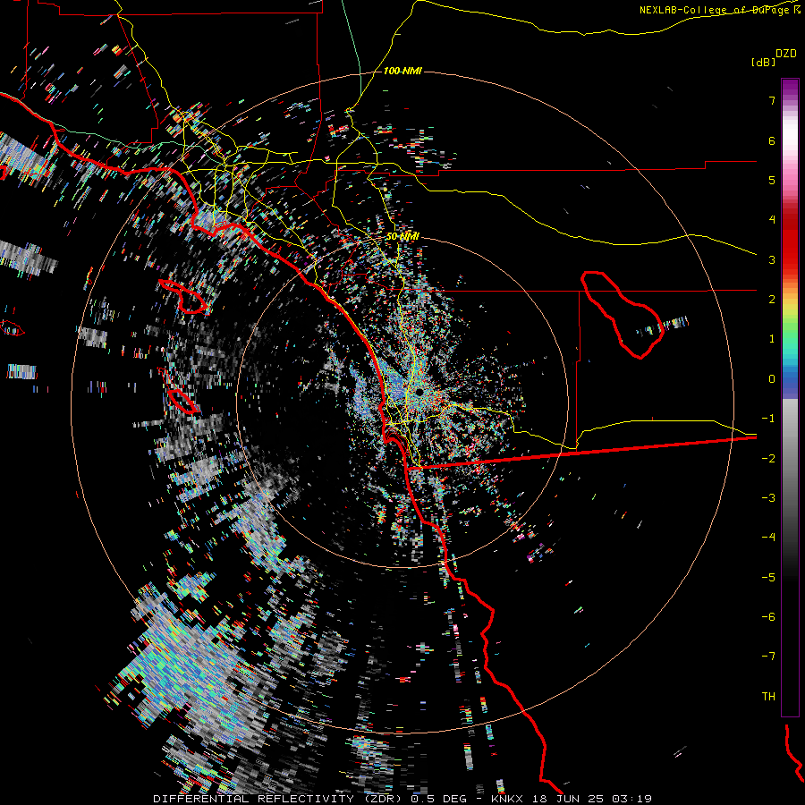Viewport: 805px width, 805px height.
Task: Click the 0.5 DEG elevation text
Action: (439, 799)
